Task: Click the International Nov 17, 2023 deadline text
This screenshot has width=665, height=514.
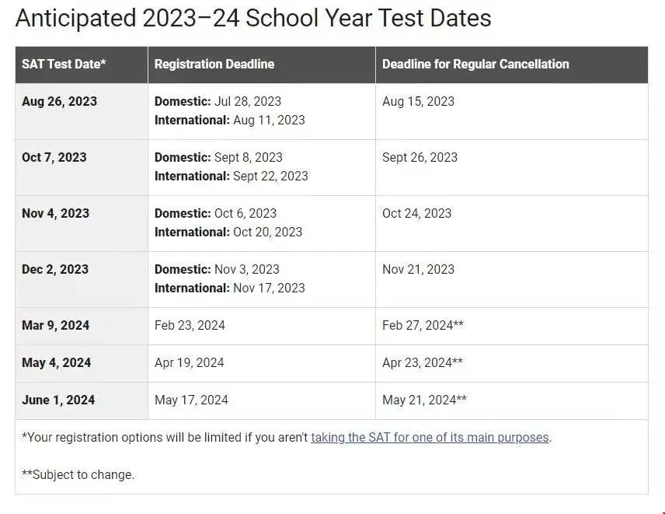Action: 229,288
